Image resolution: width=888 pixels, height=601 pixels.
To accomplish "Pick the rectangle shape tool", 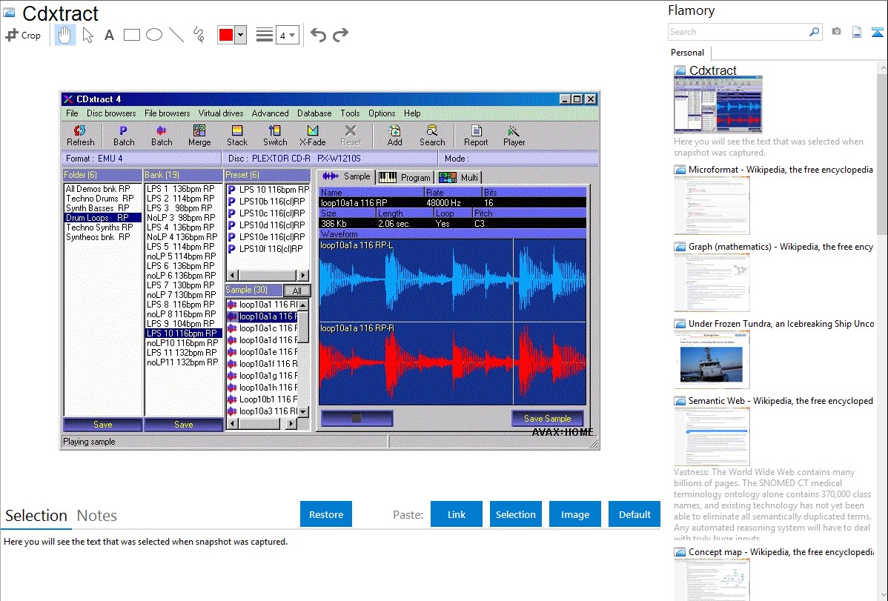I will pyautogui.click(x=131, y=35).
